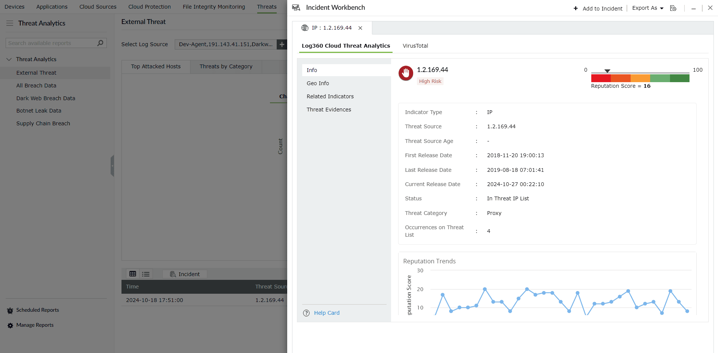This screenshot has width=718, height=353.
Task: Click the Add to Incident button
Action: click(x=598, y=9)
